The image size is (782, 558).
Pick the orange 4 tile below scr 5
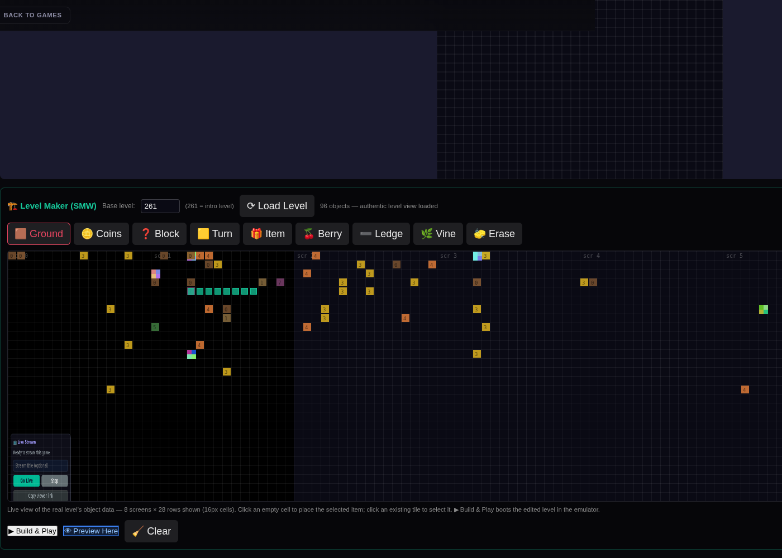click(x=745, y=389)
